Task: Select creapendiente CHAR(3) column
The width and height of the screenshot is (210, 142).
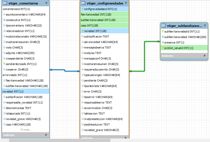Action: coord(26,58)
